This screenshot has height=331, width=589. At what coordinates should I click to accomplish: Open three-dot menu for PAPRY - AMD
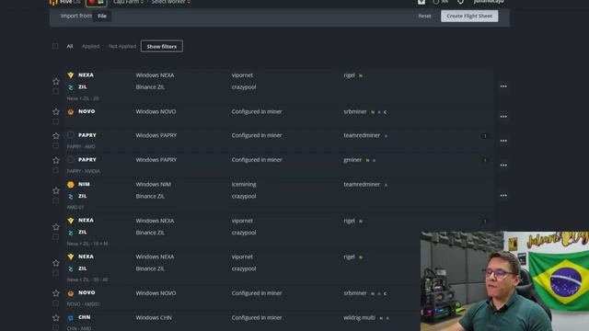503,141
